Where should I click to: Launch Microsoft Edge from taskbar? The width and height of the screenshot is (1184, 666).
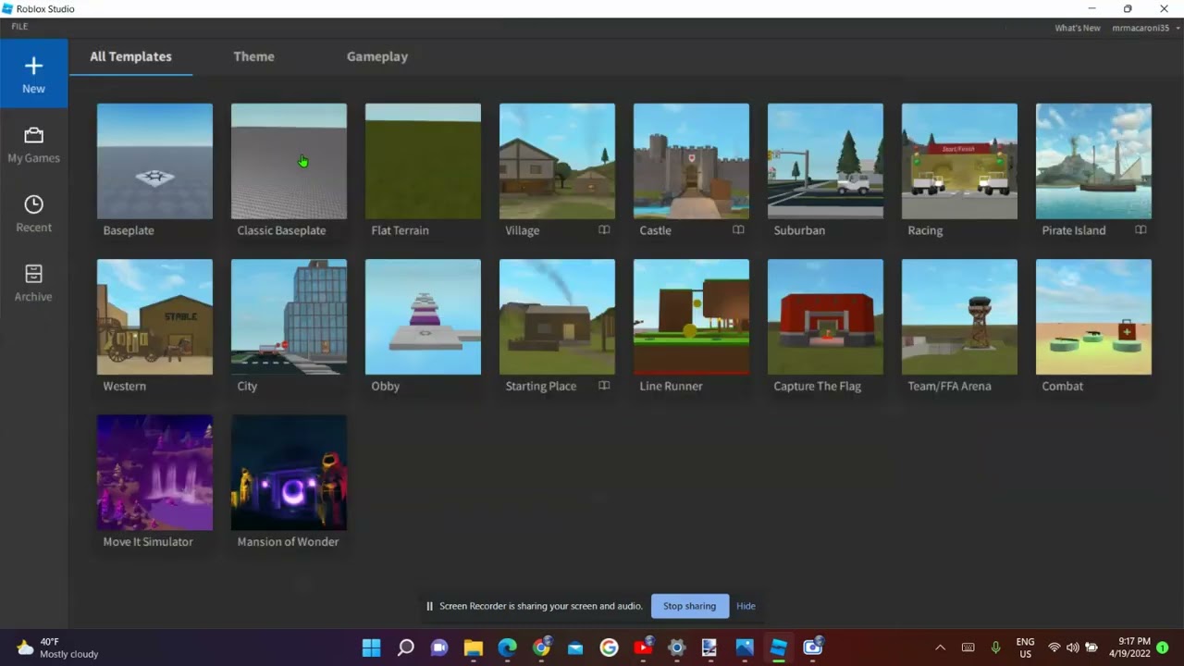pos(507,647)
